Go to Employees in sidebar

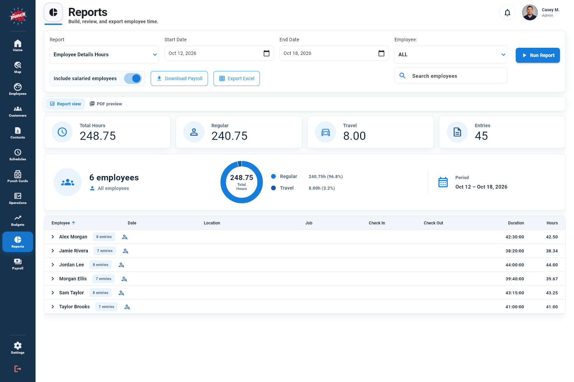[x=18, y=89]
